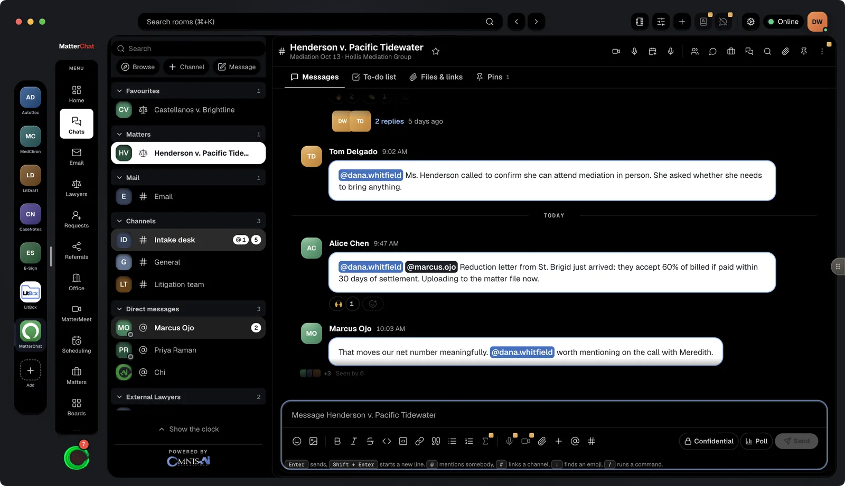Screen dimensions: 845x486
Task: Attach a file using composer paperclip
Action: [542, 441]
